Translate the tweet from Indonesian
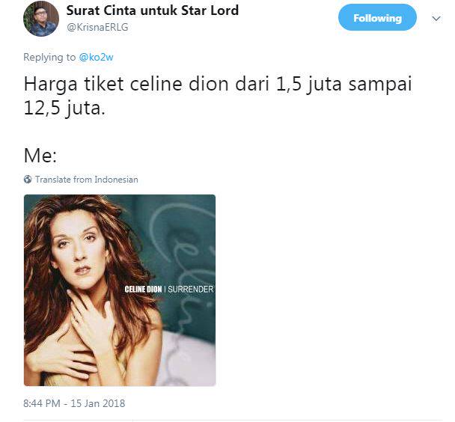The width and height of the screenshot is (455, 422). pos(87,180)
